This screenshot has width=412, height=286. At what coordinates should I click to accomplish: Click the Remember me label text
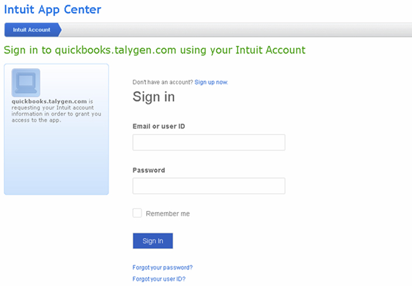(168, 214)
